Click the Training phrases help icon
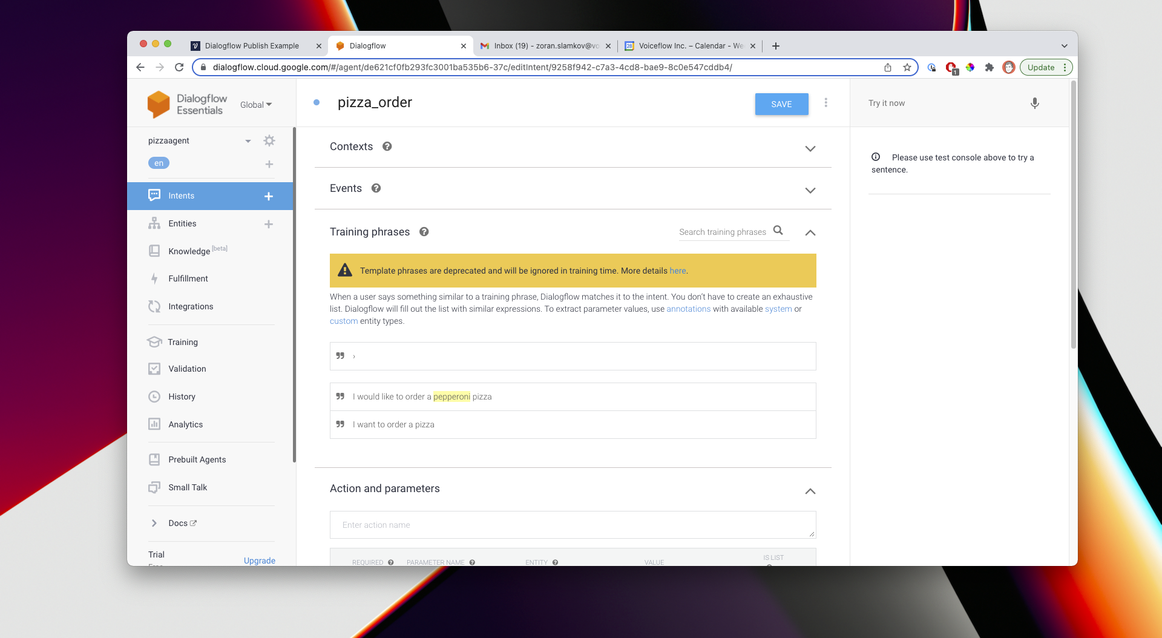Screen dimensions: 1162x638 pos(424,232)
